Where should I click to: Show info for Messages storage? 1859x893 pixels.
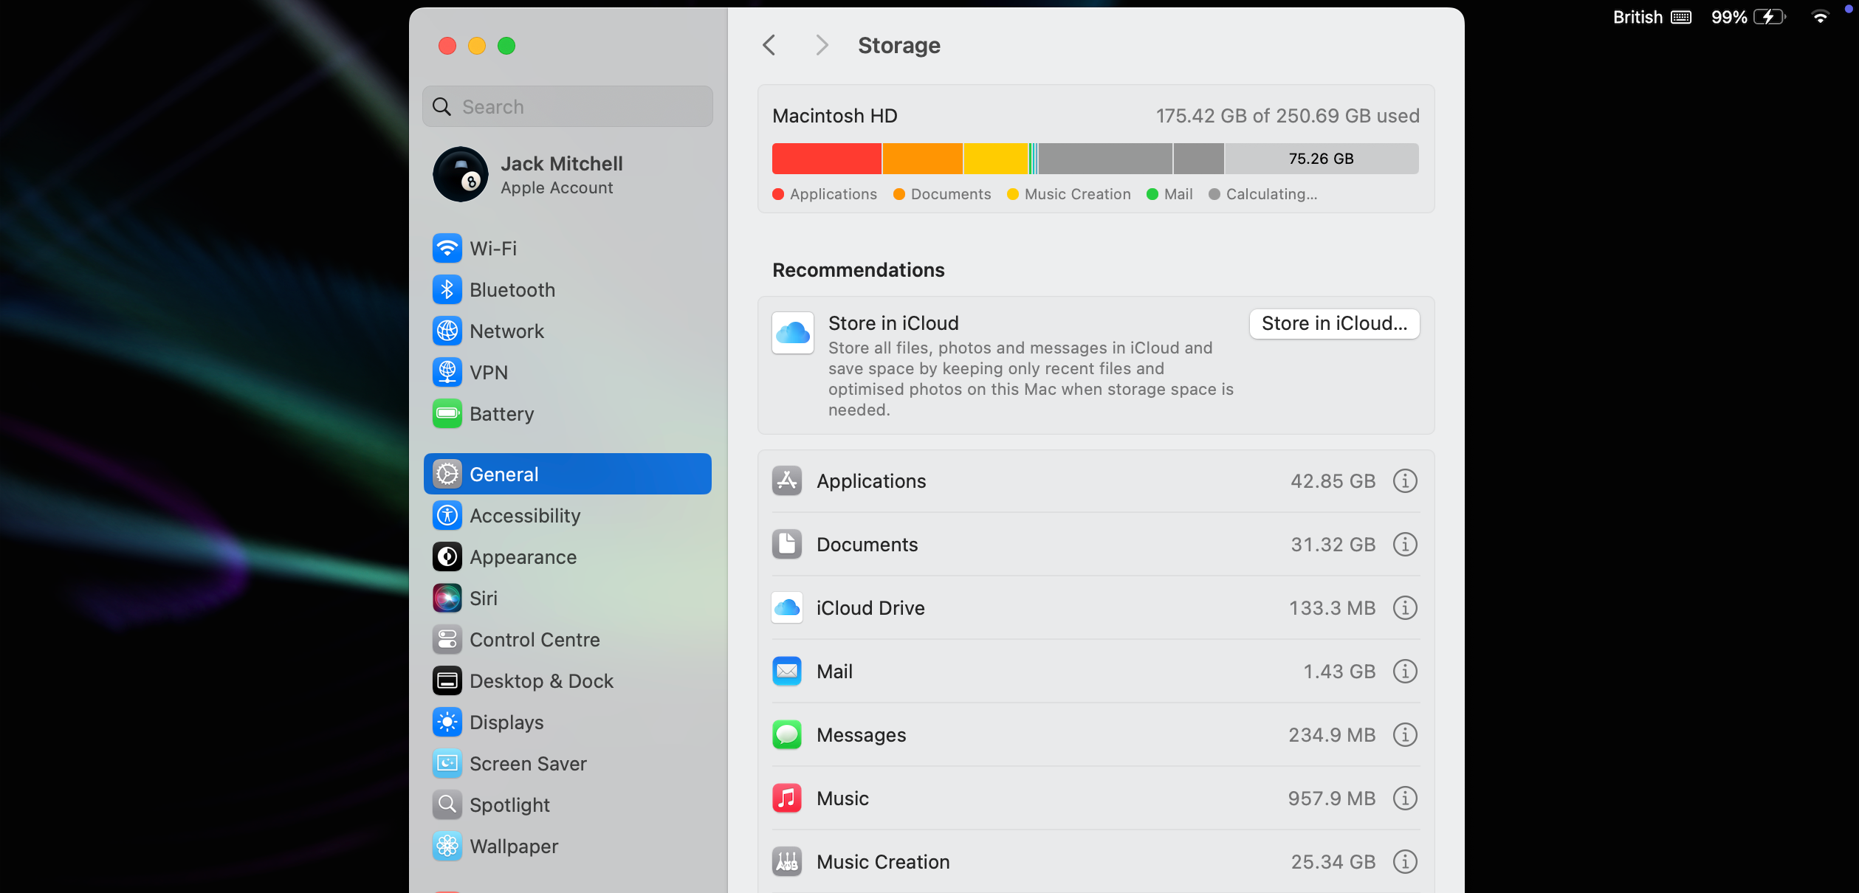point(1404,735)
